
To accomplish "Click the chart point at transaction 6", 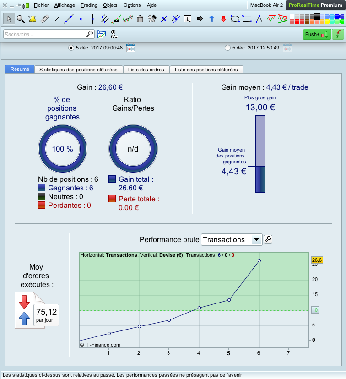I will click(x=259, y=261).
